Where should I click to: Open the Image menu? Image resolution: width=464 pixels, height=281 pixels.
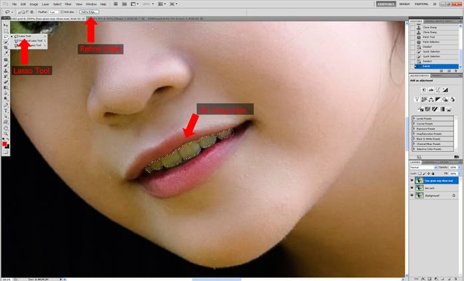[32, 4]
